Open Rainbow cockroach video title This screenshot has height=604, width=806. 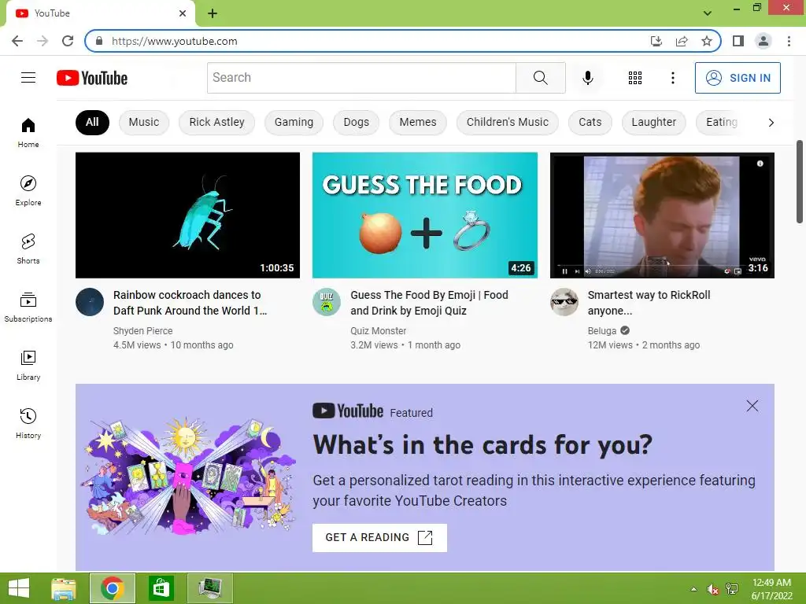[190, 303]
